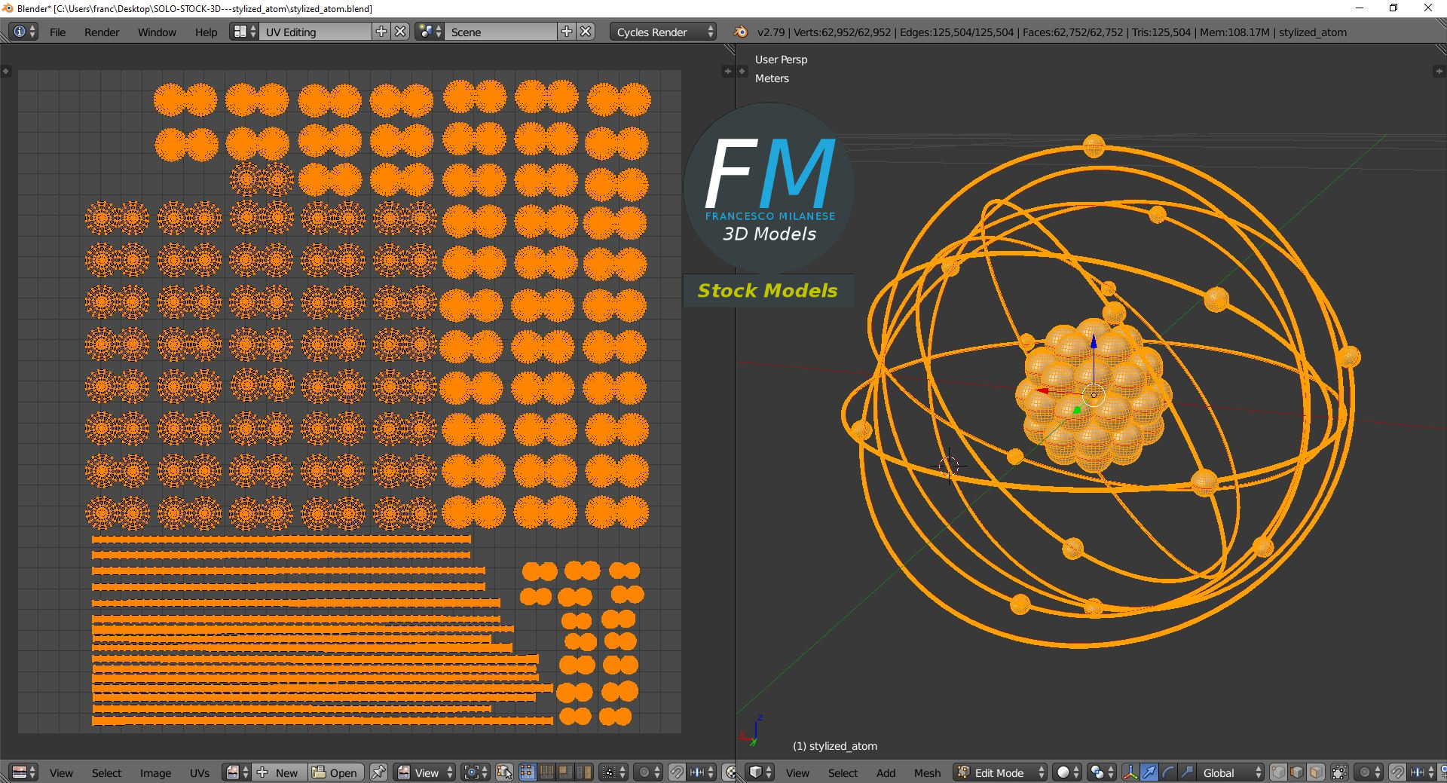
Task: Open the Mesh menu
Action: pos(927,772)
